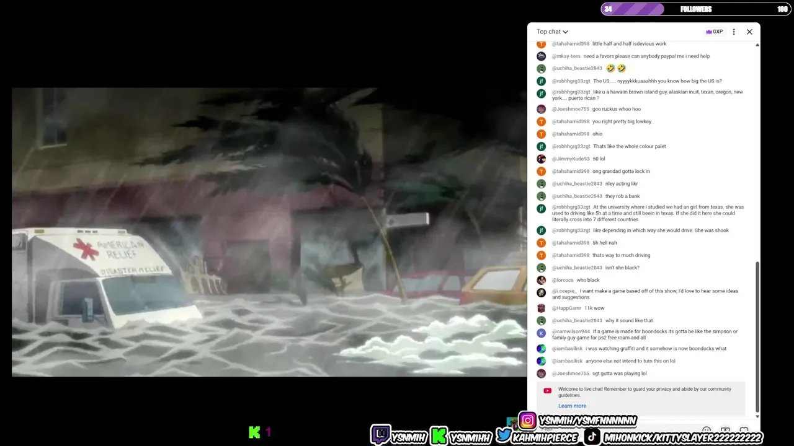Click the @HappGamr username

[x=567, y=308]
